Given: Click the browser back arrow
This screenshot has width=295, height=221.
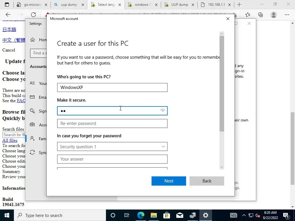Looking at the screenshot, I should pyautogui.click(x=8, y=15).
